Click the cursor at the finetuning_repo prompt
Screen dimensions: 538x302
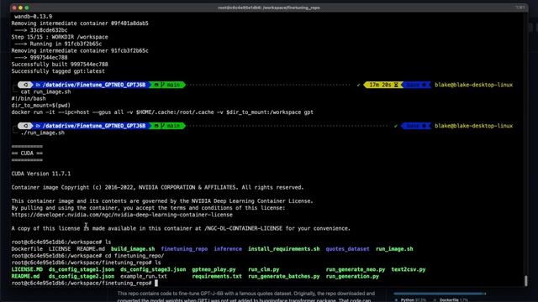(x=156, y=284)
